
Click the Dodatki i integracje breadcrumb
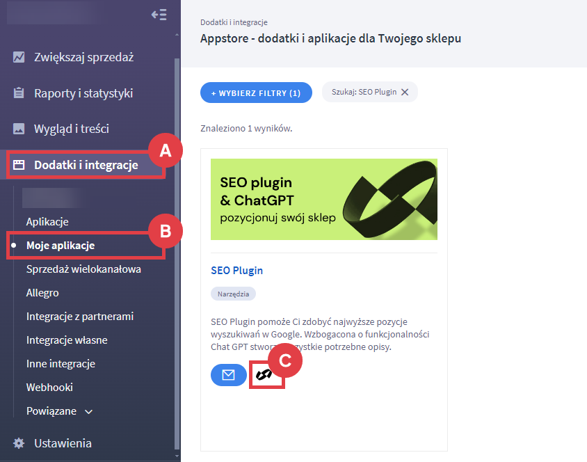(234, 22)
